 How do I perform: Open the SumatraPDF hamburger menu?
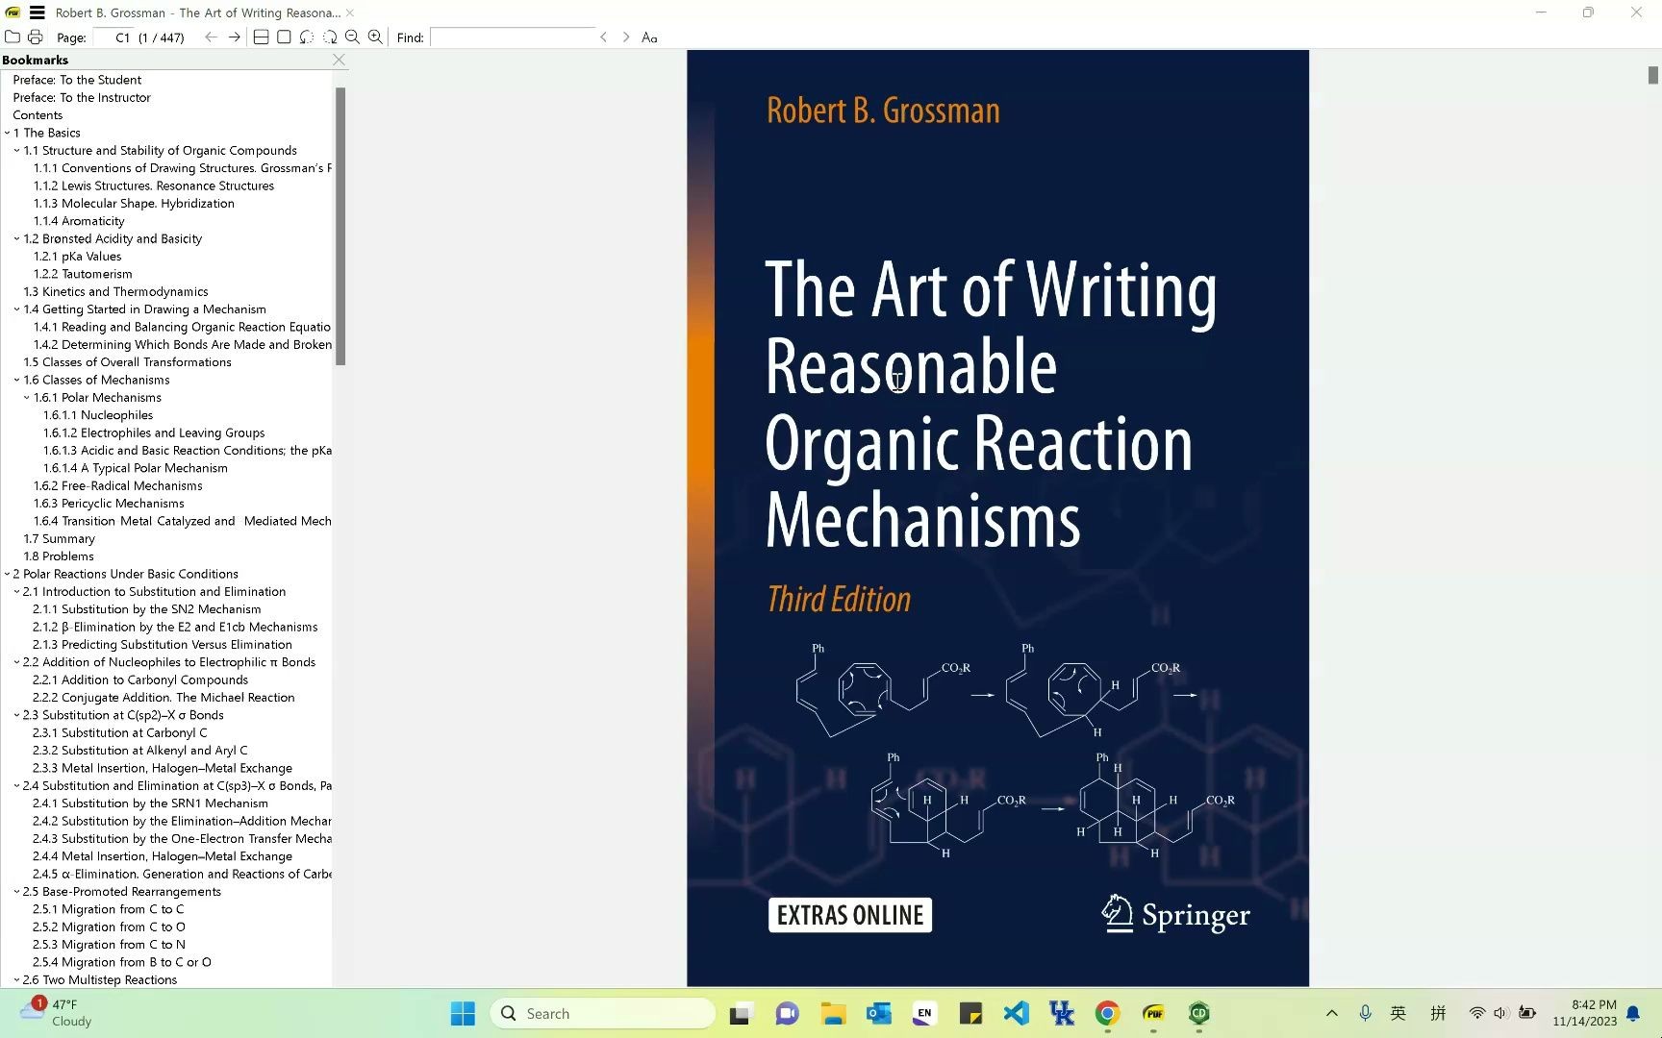coord(37,12)
